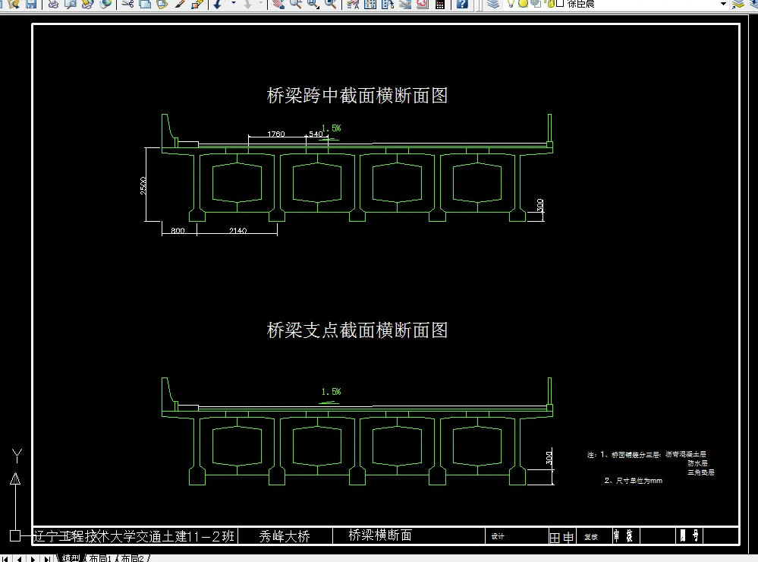Select the Zoom Realtime magnifier
758x562 pixels.
click(295, 4)
